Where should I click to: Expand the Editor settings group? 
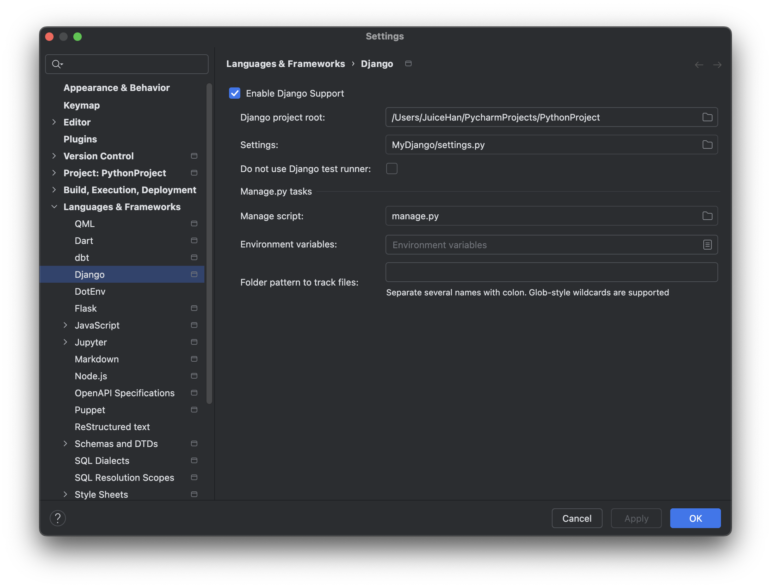click(x=54, y=122)
